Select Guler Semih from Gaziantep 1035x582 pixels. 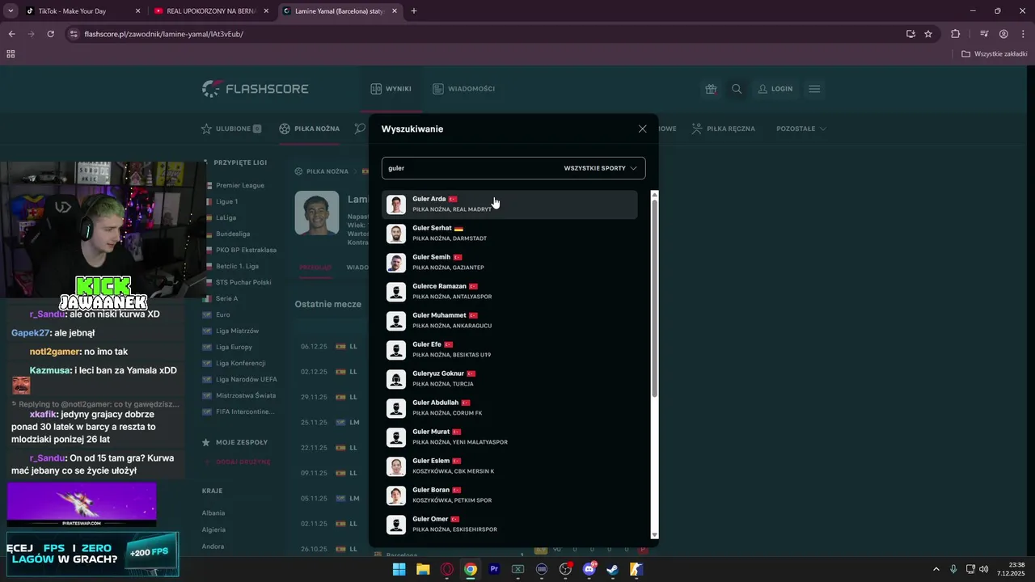point(509,263)
